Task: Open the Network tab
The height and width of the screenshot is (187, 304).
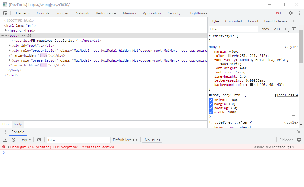Action: [82, 13]
